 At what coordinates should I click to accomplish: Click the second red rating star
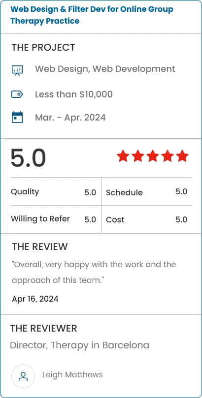[138, 156]
